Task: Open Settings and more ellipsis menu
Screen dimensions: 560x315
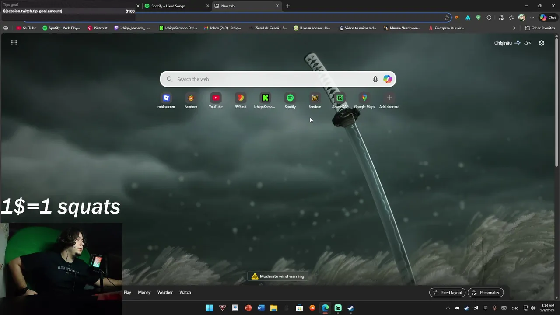Action: coord(532,17)
